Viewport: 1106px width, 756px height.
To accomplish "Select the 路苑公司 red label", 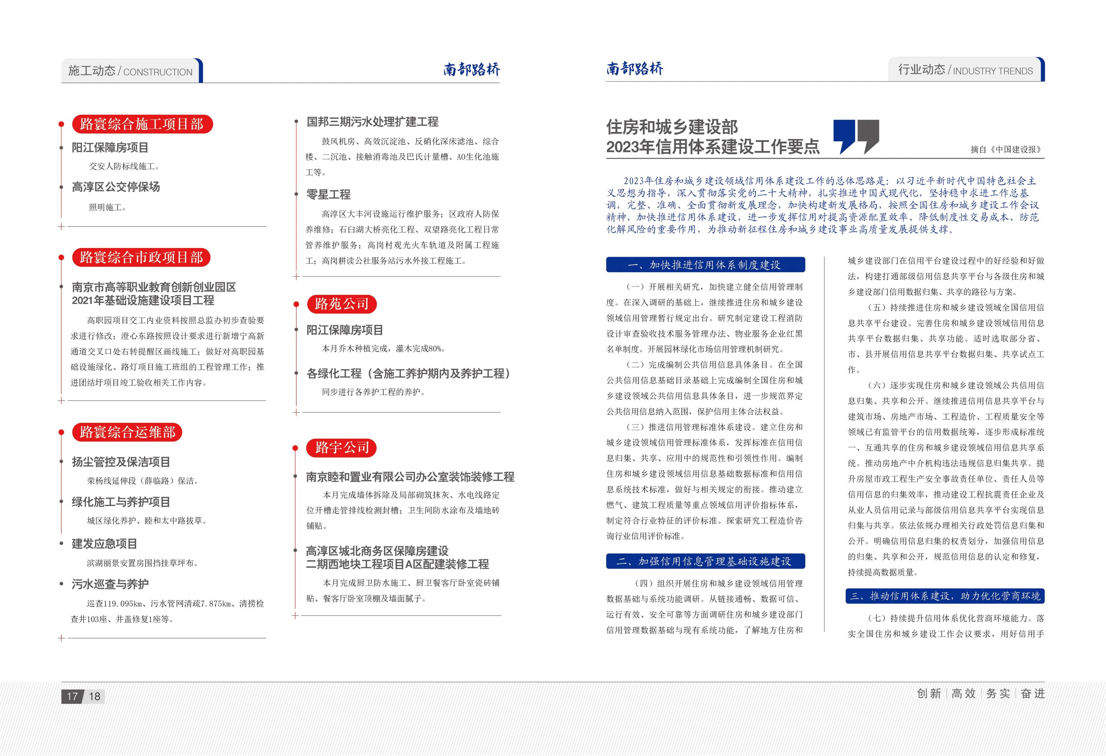I will pos(342,304).
